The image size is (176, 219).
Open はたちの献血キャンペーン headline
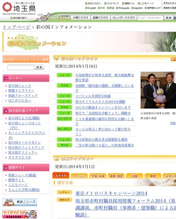(103, 108)
